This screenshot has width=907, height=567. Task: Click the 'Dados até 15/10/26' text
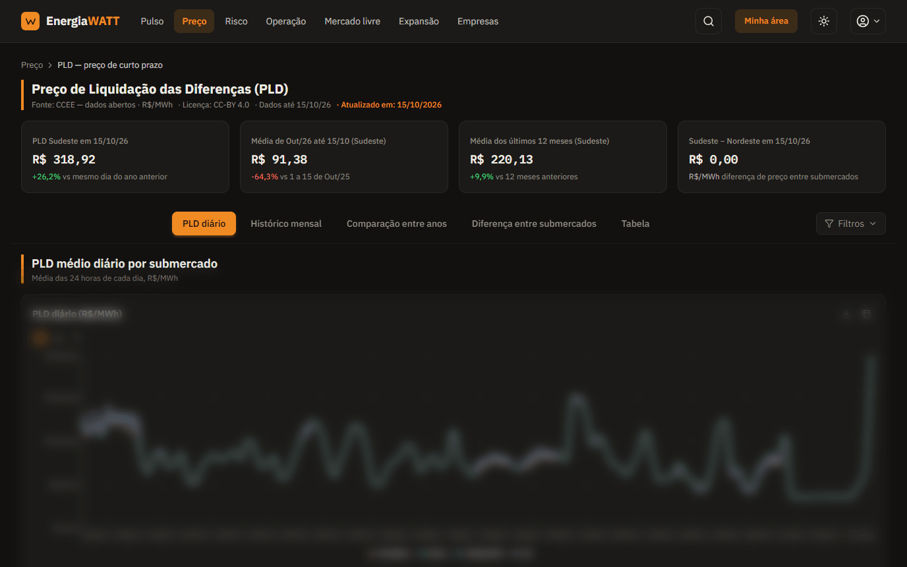click(295, 105)
